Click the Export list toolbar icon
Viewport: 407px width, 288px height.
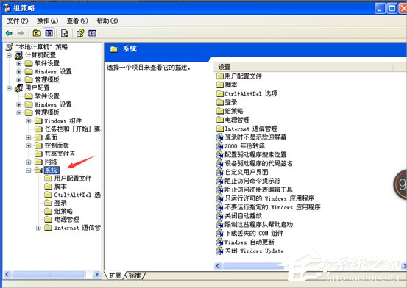(64, 33)
